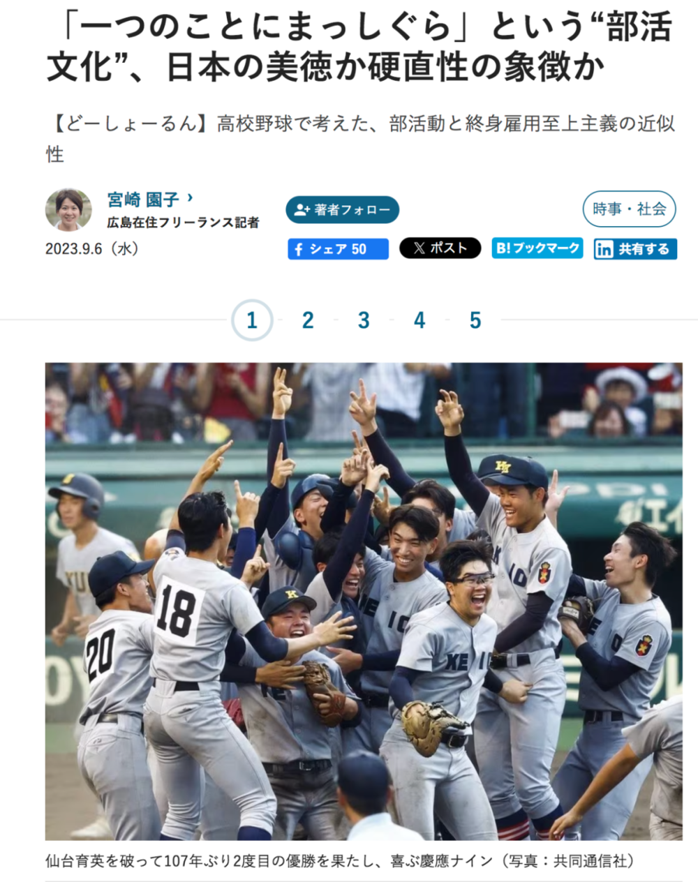Expand author details via chevron beside 宮崎 園子

(190, 198)
